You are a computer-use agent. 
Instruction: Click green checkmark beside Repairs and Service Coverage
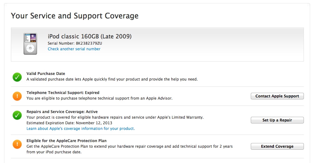tap(17, 115)
